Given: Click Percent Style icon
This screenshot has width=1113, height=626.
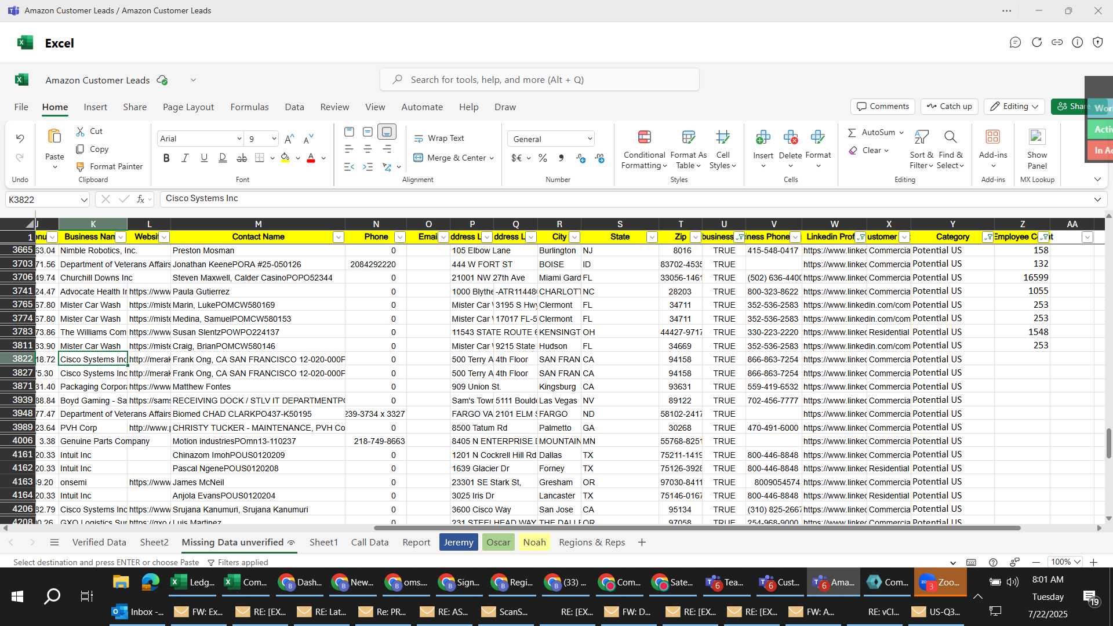Looking at the screenshot, I should pos(543,158).
